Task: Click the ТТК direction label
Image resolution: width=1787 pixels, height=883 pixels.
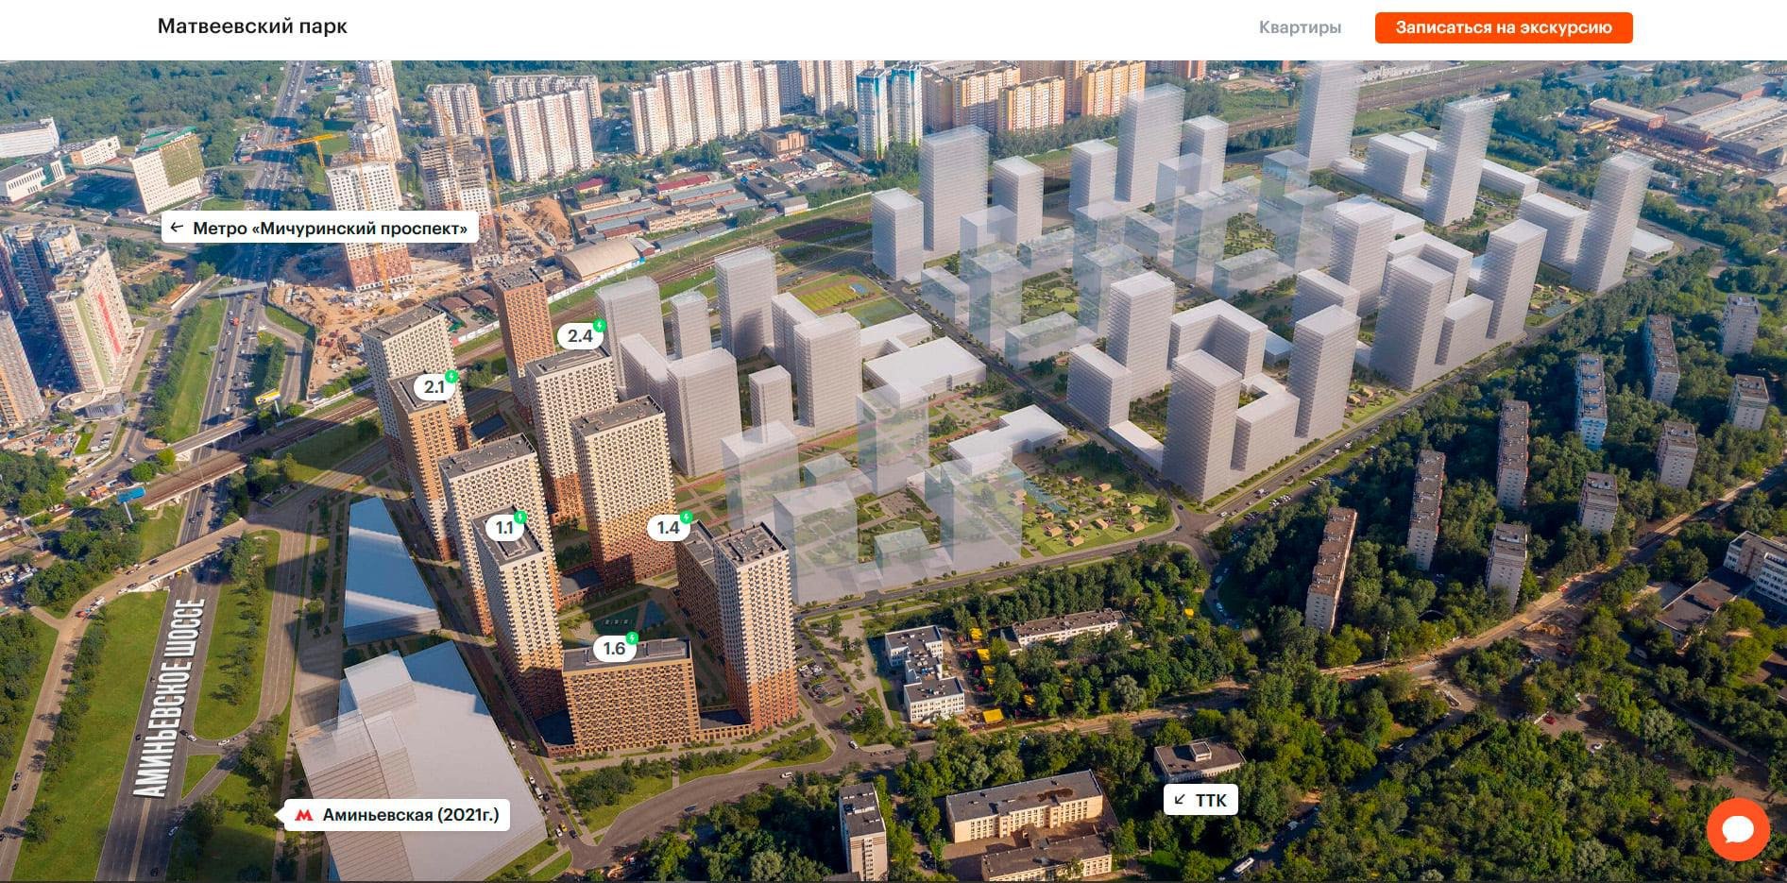Action: [x=1200, y=801]
